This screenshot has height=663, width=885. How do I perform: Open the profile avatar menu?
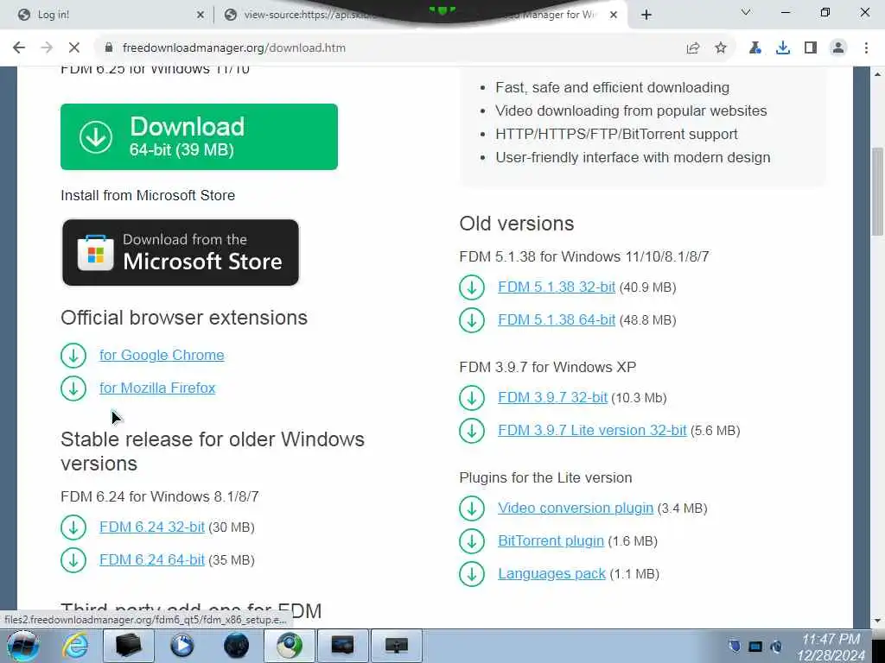[838, 48]
